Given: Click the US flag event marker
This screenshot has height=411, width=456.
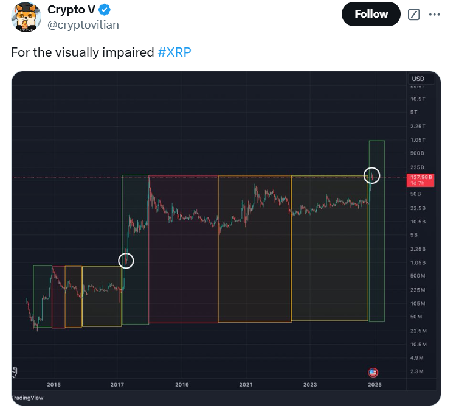Looking at the screenshot, I should tap(373, 372).
